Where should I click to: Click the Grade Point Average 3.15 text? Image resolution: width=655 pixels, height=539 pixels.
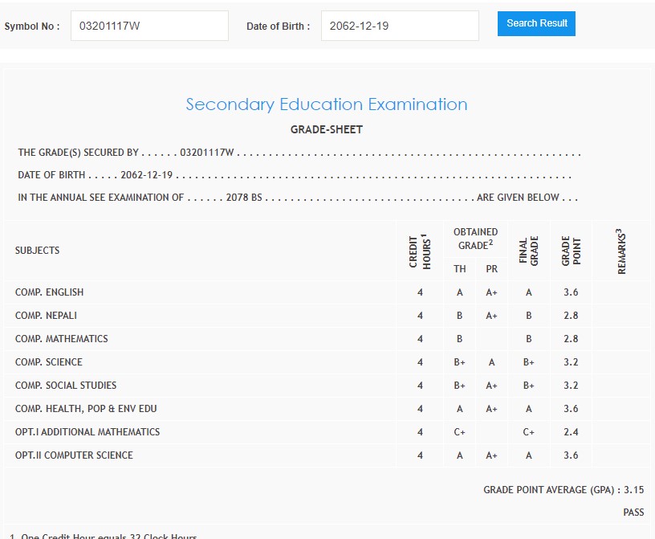coord(563,490)
